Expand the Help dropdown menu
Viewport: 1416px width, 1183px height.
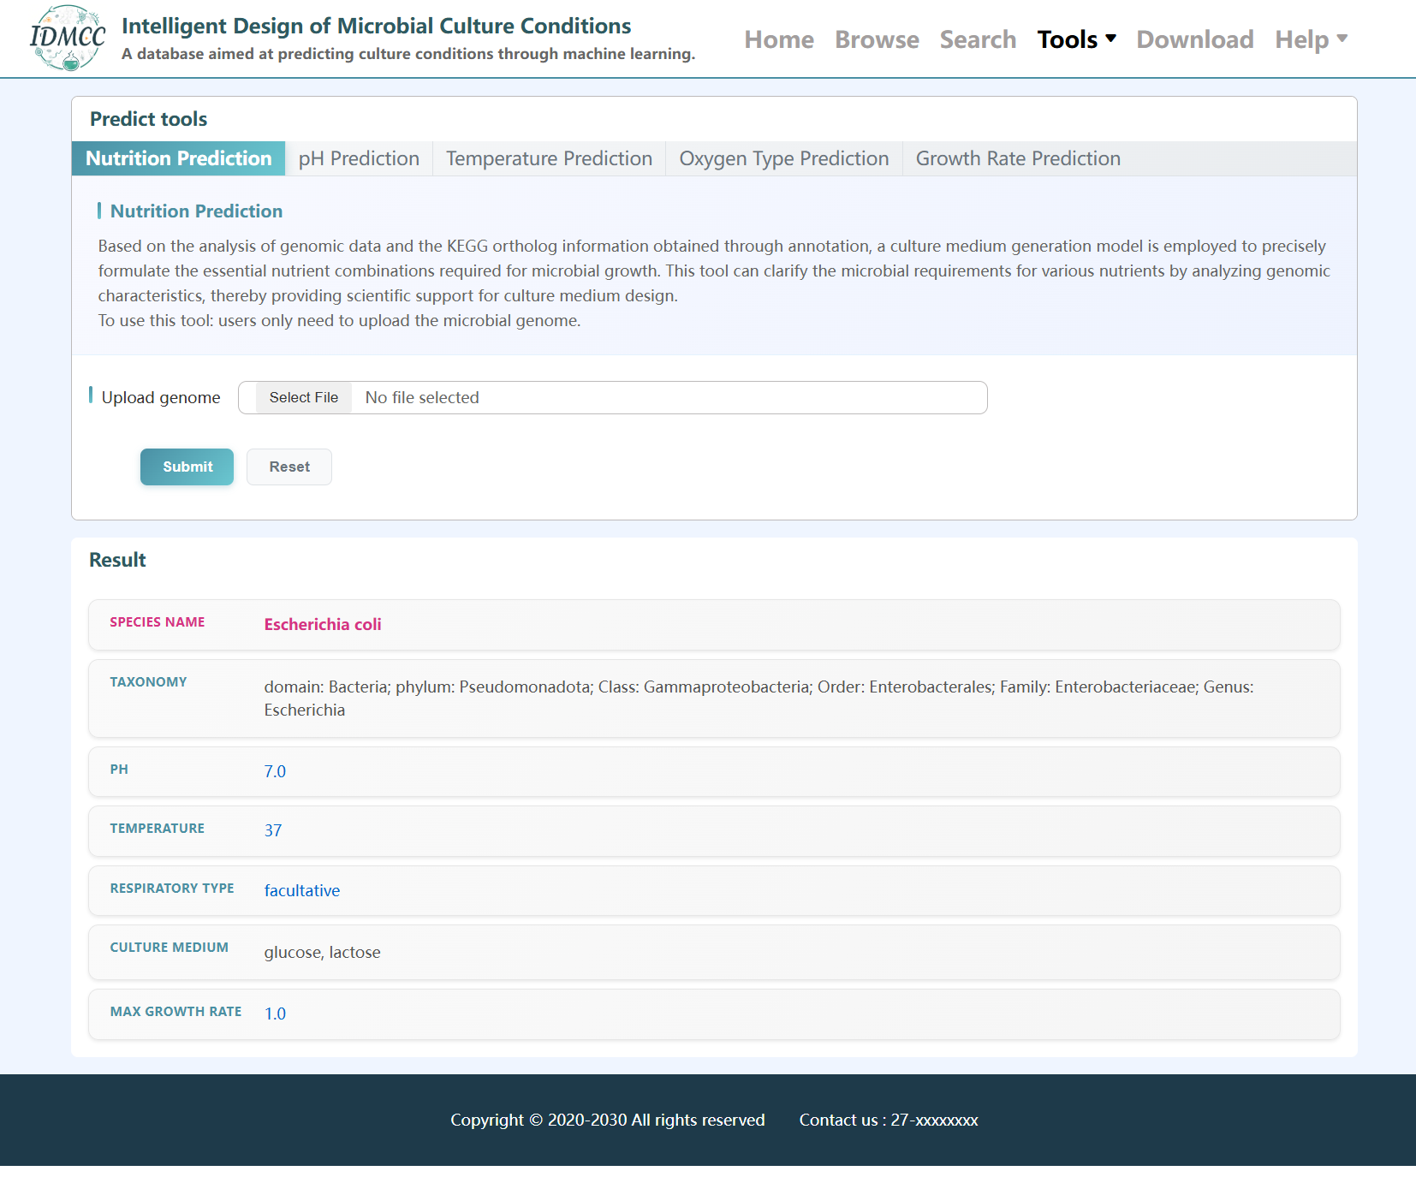coord(1311,39)
